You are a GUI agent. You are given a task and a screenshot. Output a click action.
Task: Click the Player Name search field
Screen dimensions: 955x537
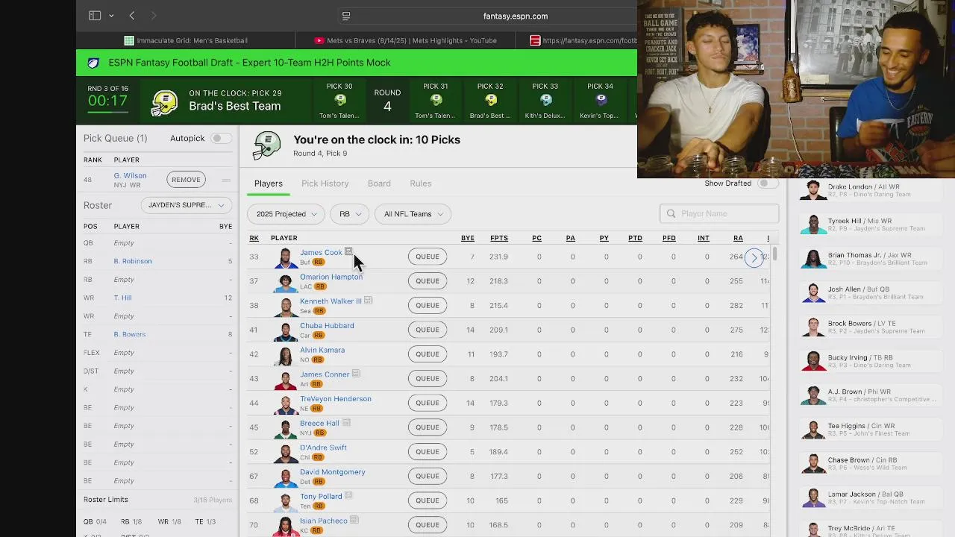(x=719, y=213)
